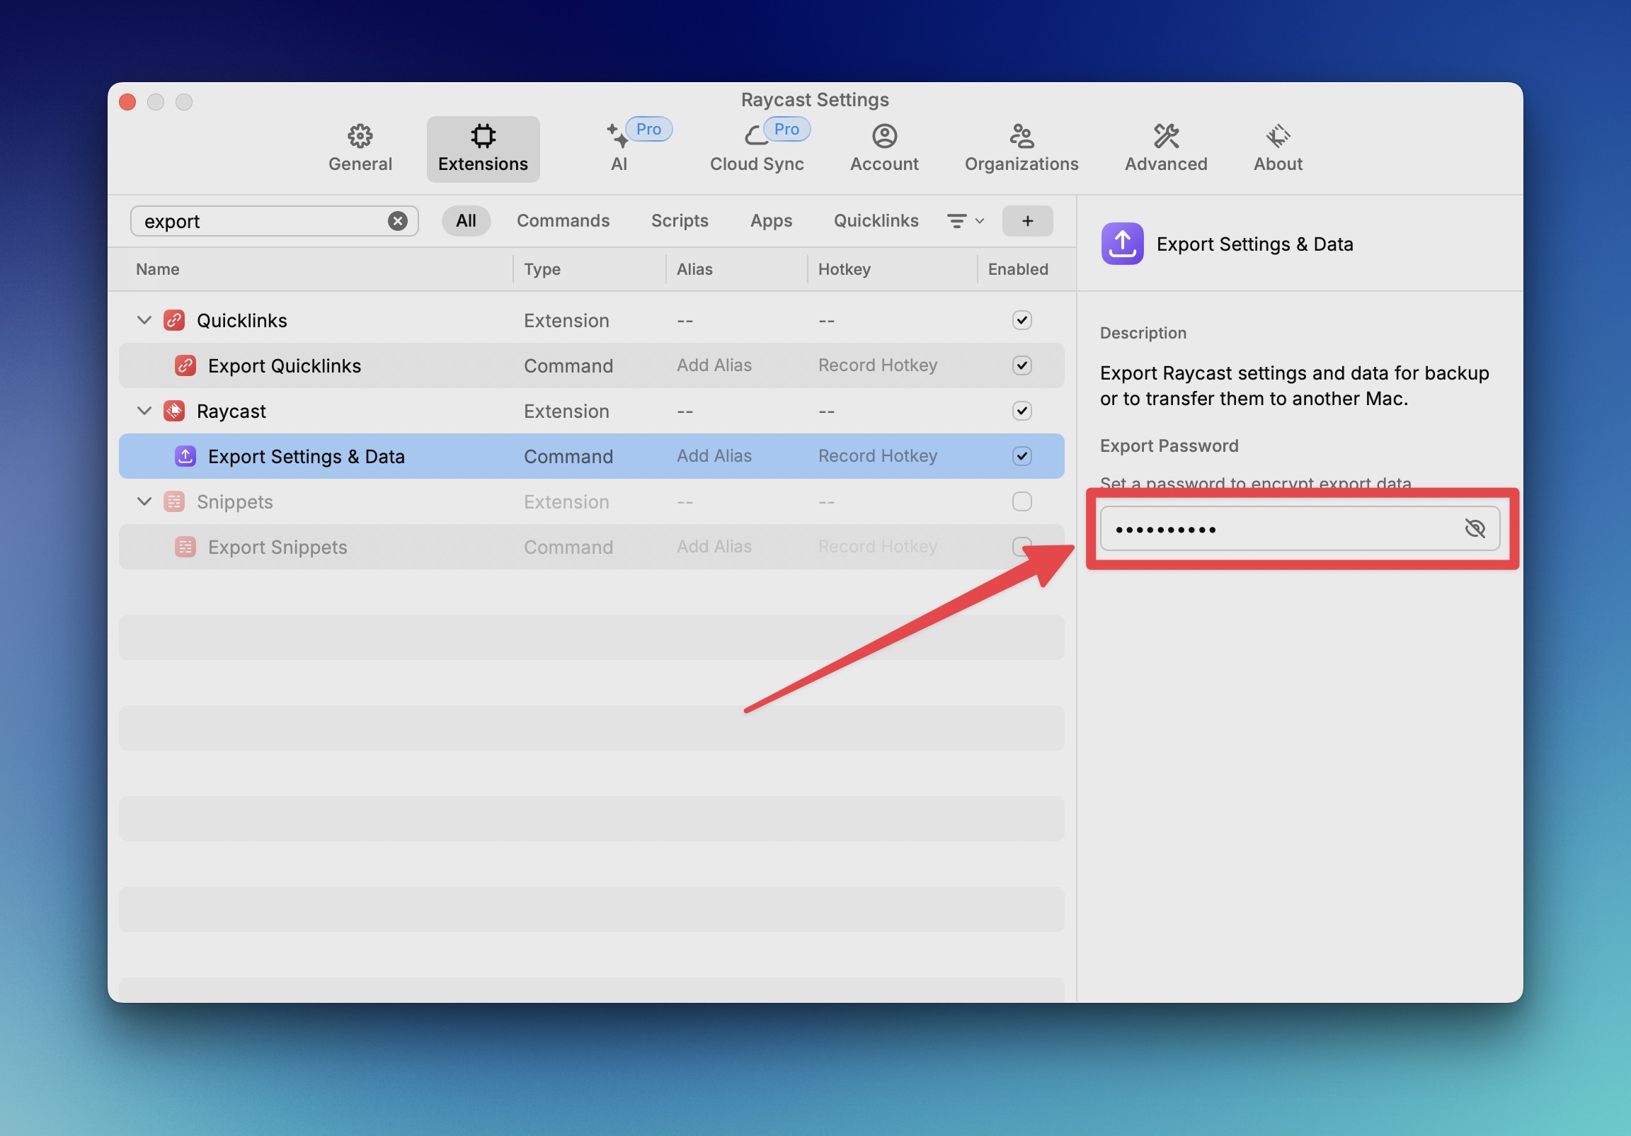Clear the export search field
This screenshot has height=1136, width=1631.
[398, 221]
